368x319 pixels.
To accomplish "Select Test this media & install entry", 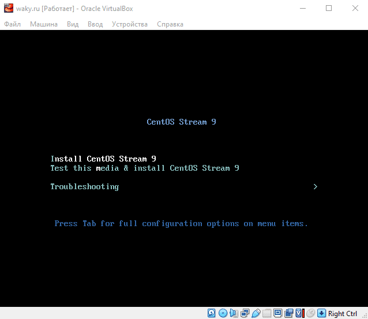I will coord(145,168).
